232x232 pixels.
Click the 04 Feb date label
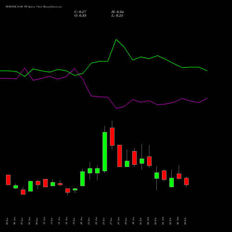tap(163, 221)
